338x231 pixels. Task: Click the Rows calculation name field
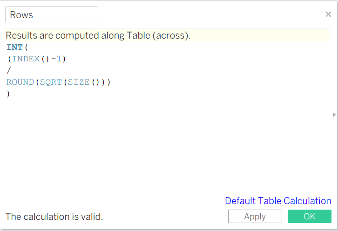tap(51, 15)
